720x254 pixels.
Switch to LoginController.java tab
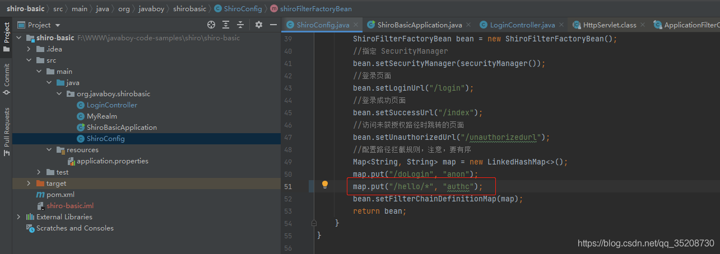(522, 25)
